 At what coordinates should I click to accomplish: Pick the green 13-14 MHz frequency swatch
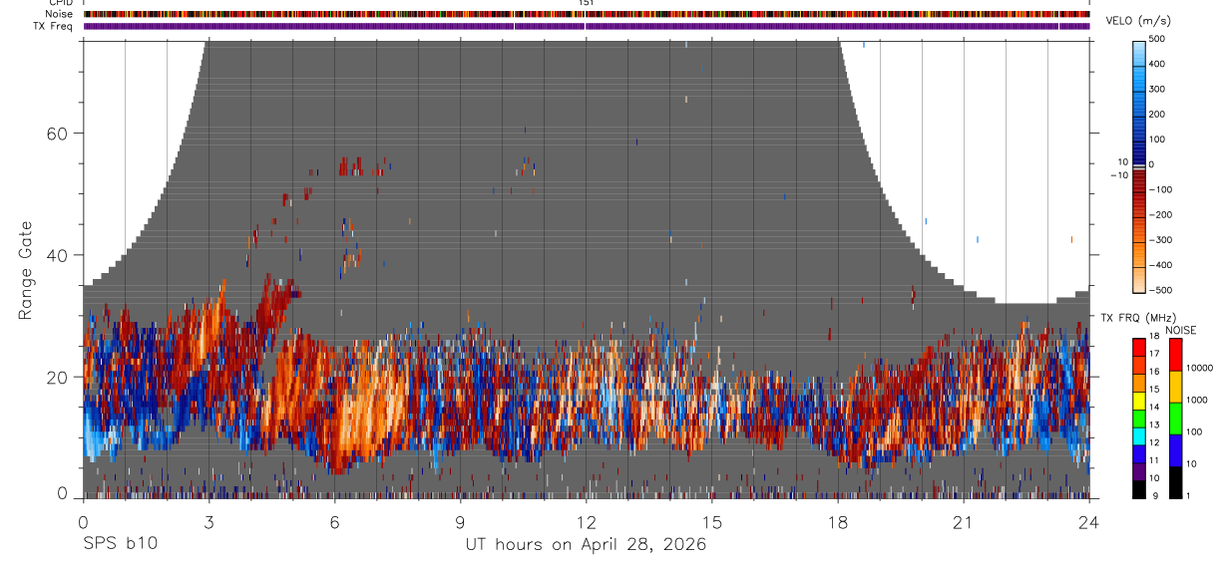(x=1139, y=418)
